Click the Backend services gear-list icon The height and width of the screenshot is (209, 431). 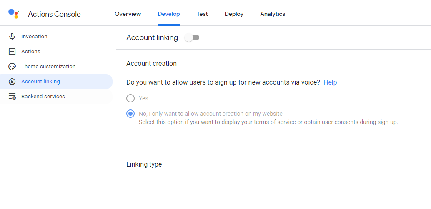[12, 97]
